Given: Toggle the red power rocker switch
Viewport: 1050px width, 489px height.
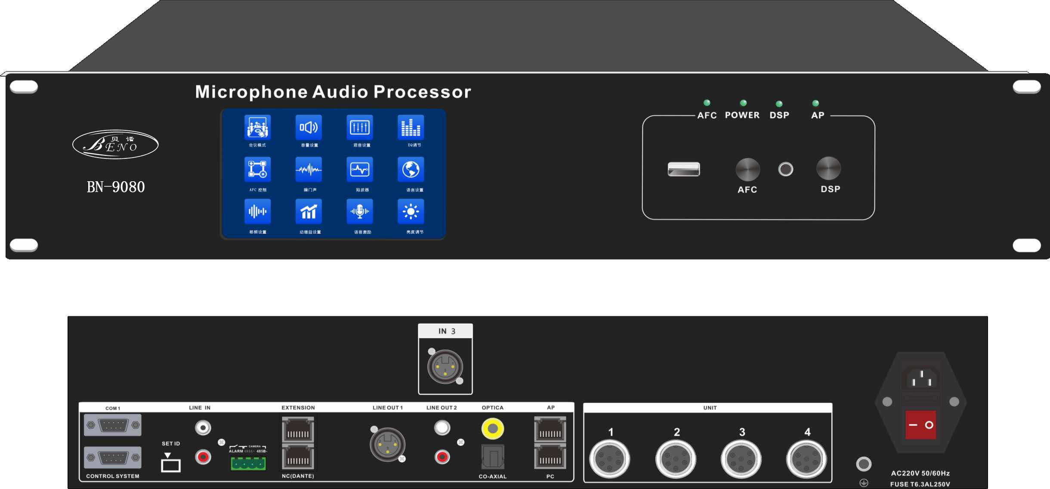Looking at the screenshot, I should pos(920,425).
